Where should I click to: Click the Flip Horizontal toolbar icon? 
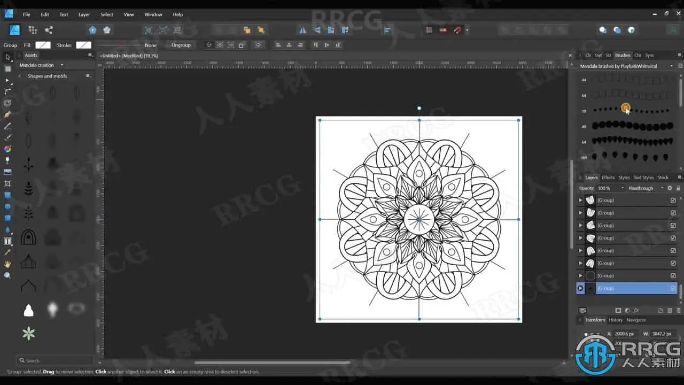tap(302, 30)
